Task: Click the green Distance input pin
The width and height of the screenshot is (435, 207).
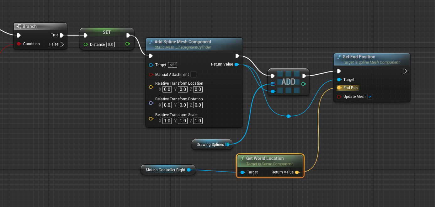Action: 86,45
